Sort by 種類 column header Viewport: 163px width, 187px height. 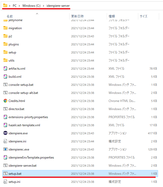tap(112, 16)
